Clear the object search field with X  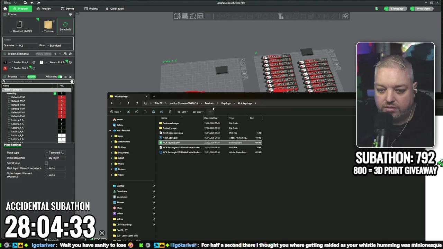coord(72,82)
